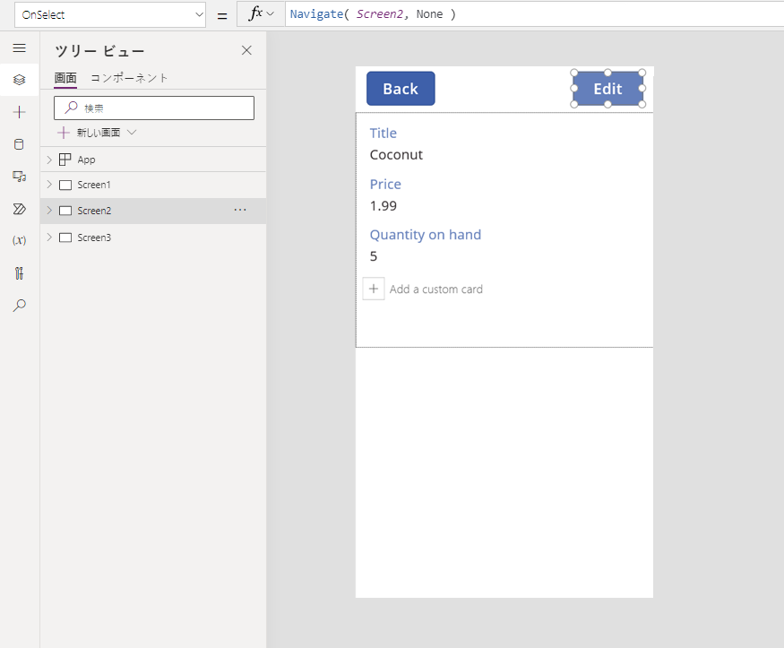The image size is (784, 648).
Task: Open the Variables (x) icon
Action: [x=19, y=240]
